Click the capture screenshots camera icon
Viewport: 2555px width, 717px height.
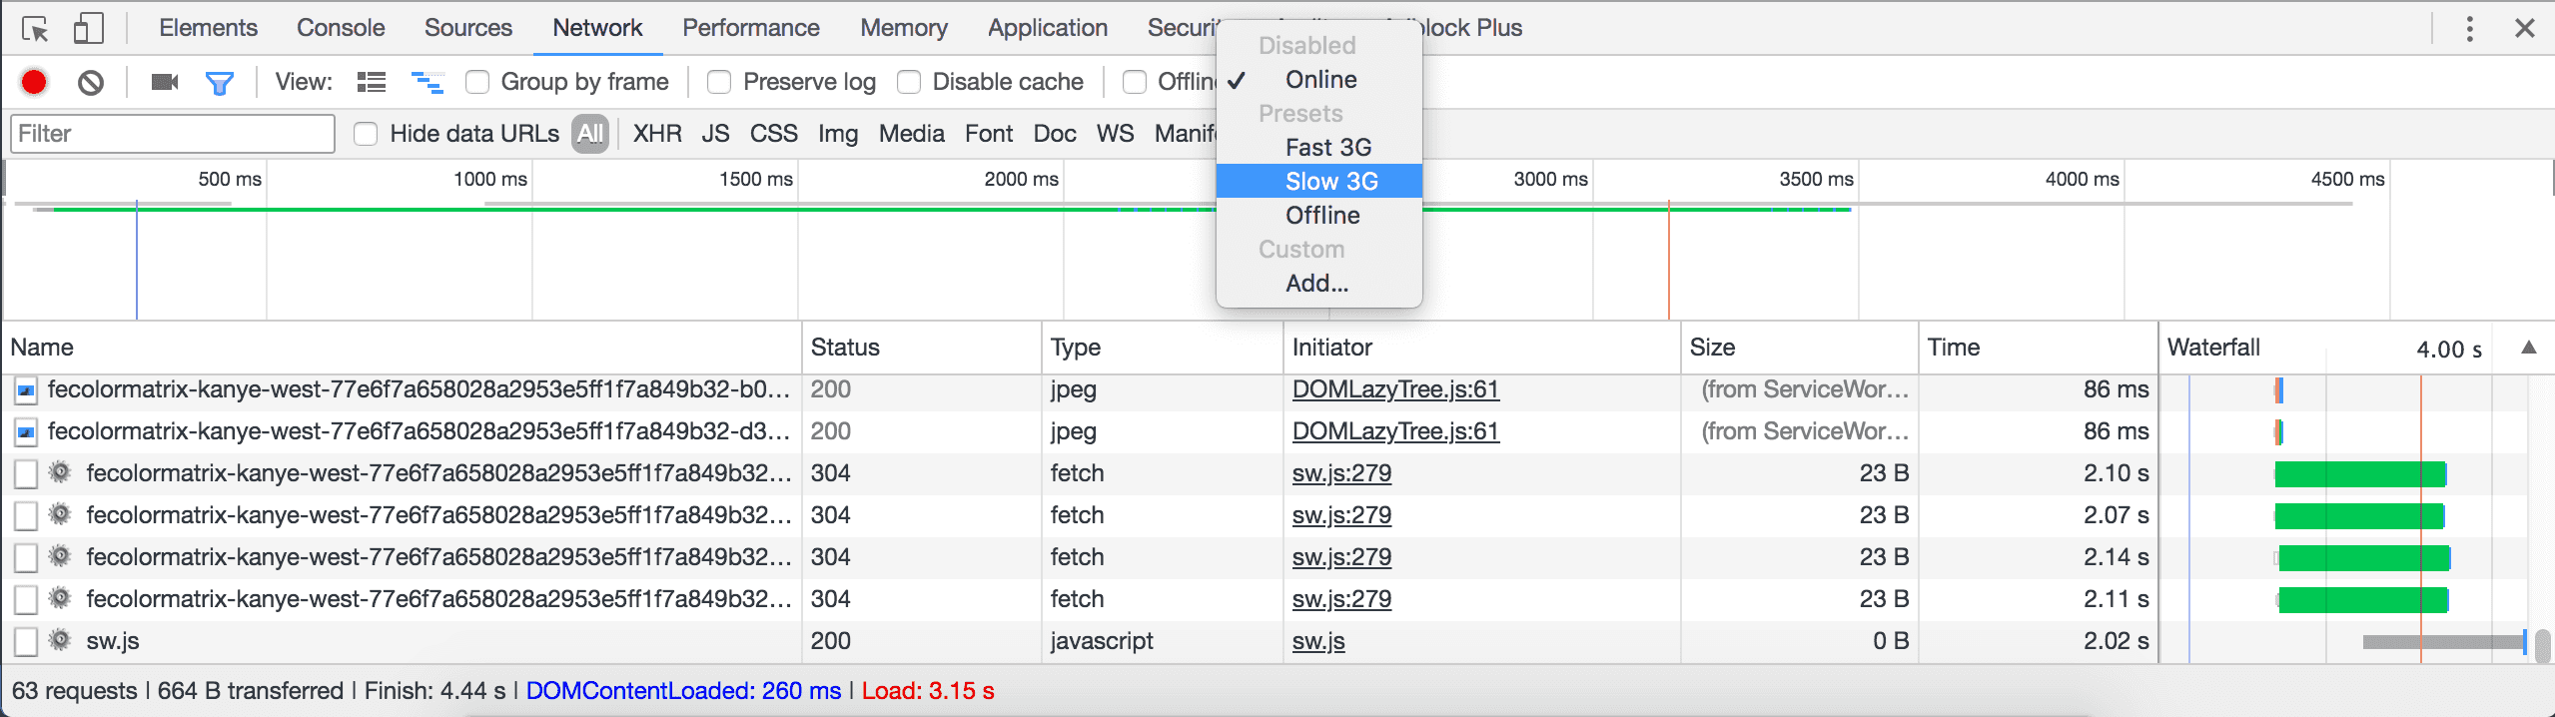164,82
